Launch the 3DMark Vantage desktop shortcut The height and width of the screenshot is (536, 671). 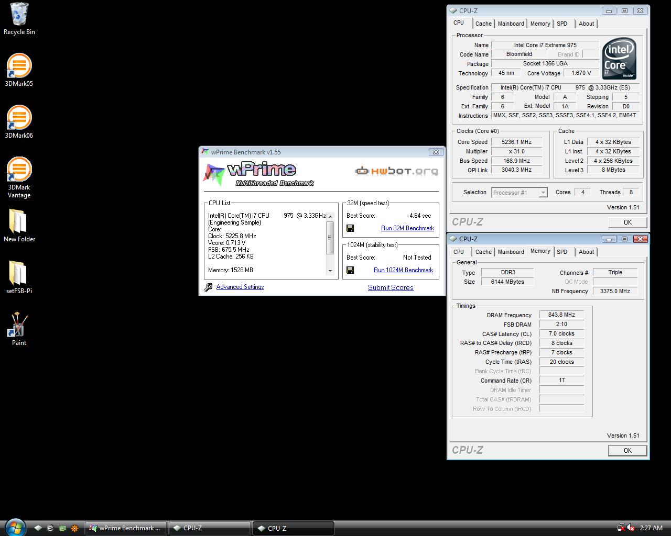click(x=19, y=177)
